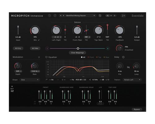Link the Surround Side L and R faders
The width and height of the screenshot is (155, 124).
67,100
